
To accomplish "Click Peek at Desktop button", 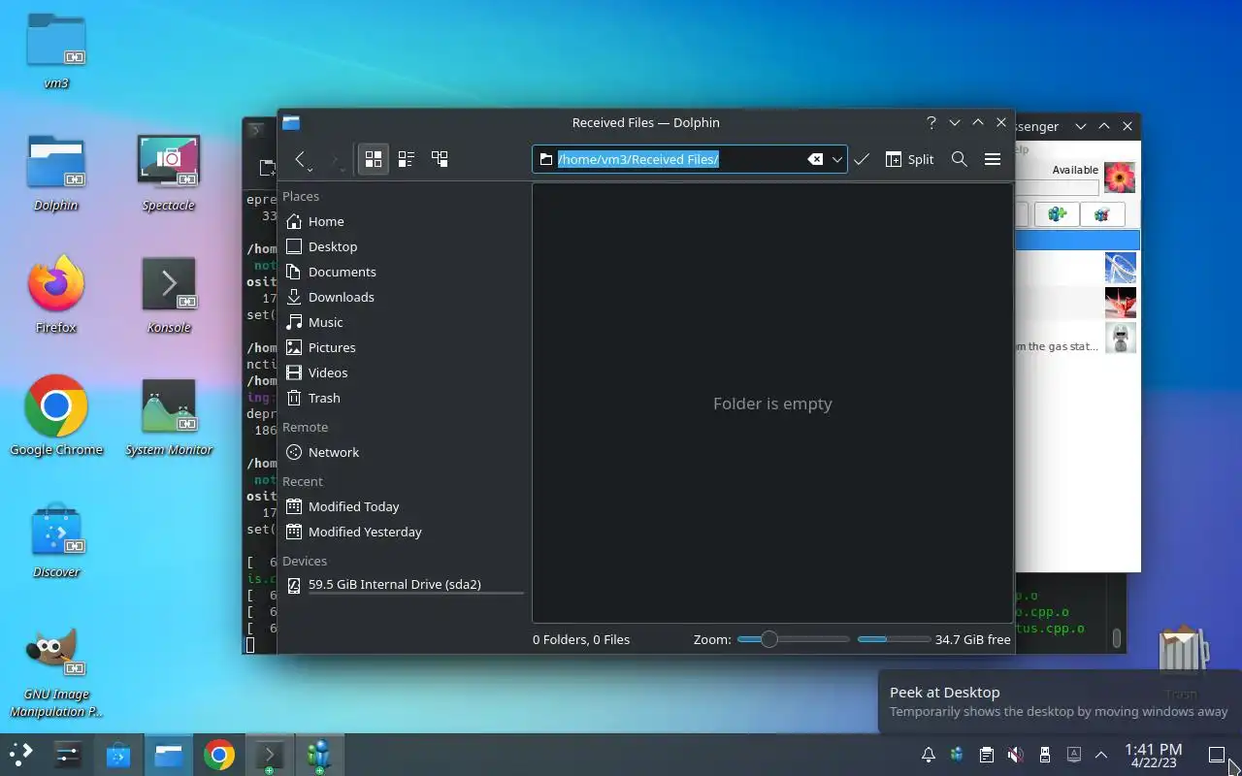I will click(x=1217, y=755).
